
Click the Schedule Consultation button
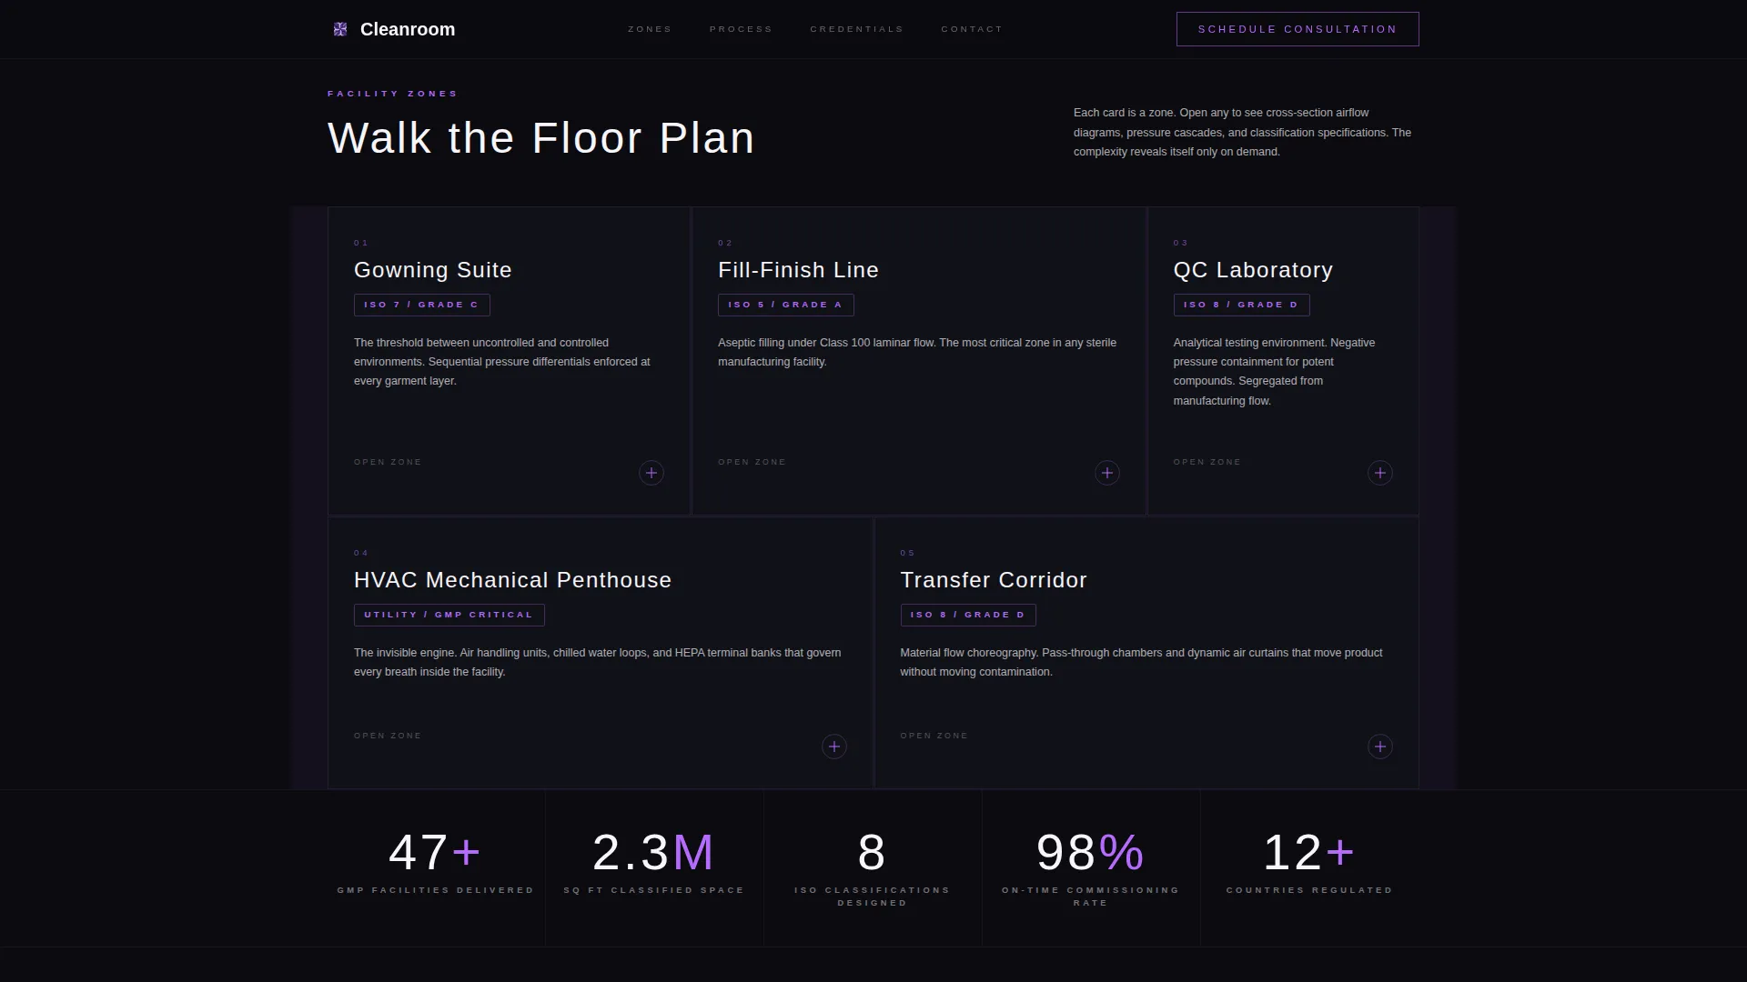tap(1298, 29)
